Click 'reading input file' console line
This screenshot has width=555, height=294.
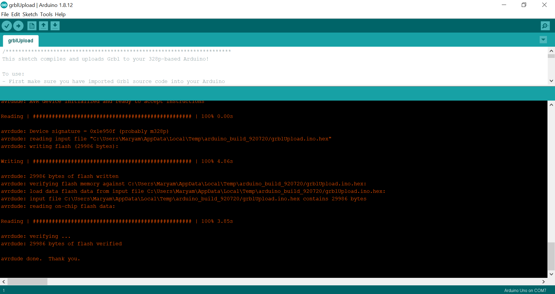coord(166,139)
